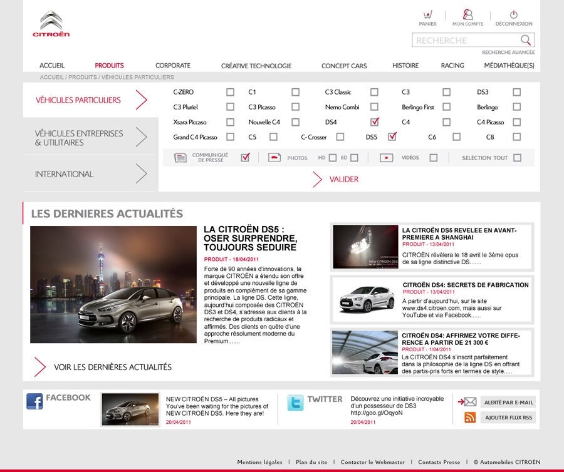Tick the C3 Picasso checkbox
This screenshot has height=472, width=564.
pos(295,106)
